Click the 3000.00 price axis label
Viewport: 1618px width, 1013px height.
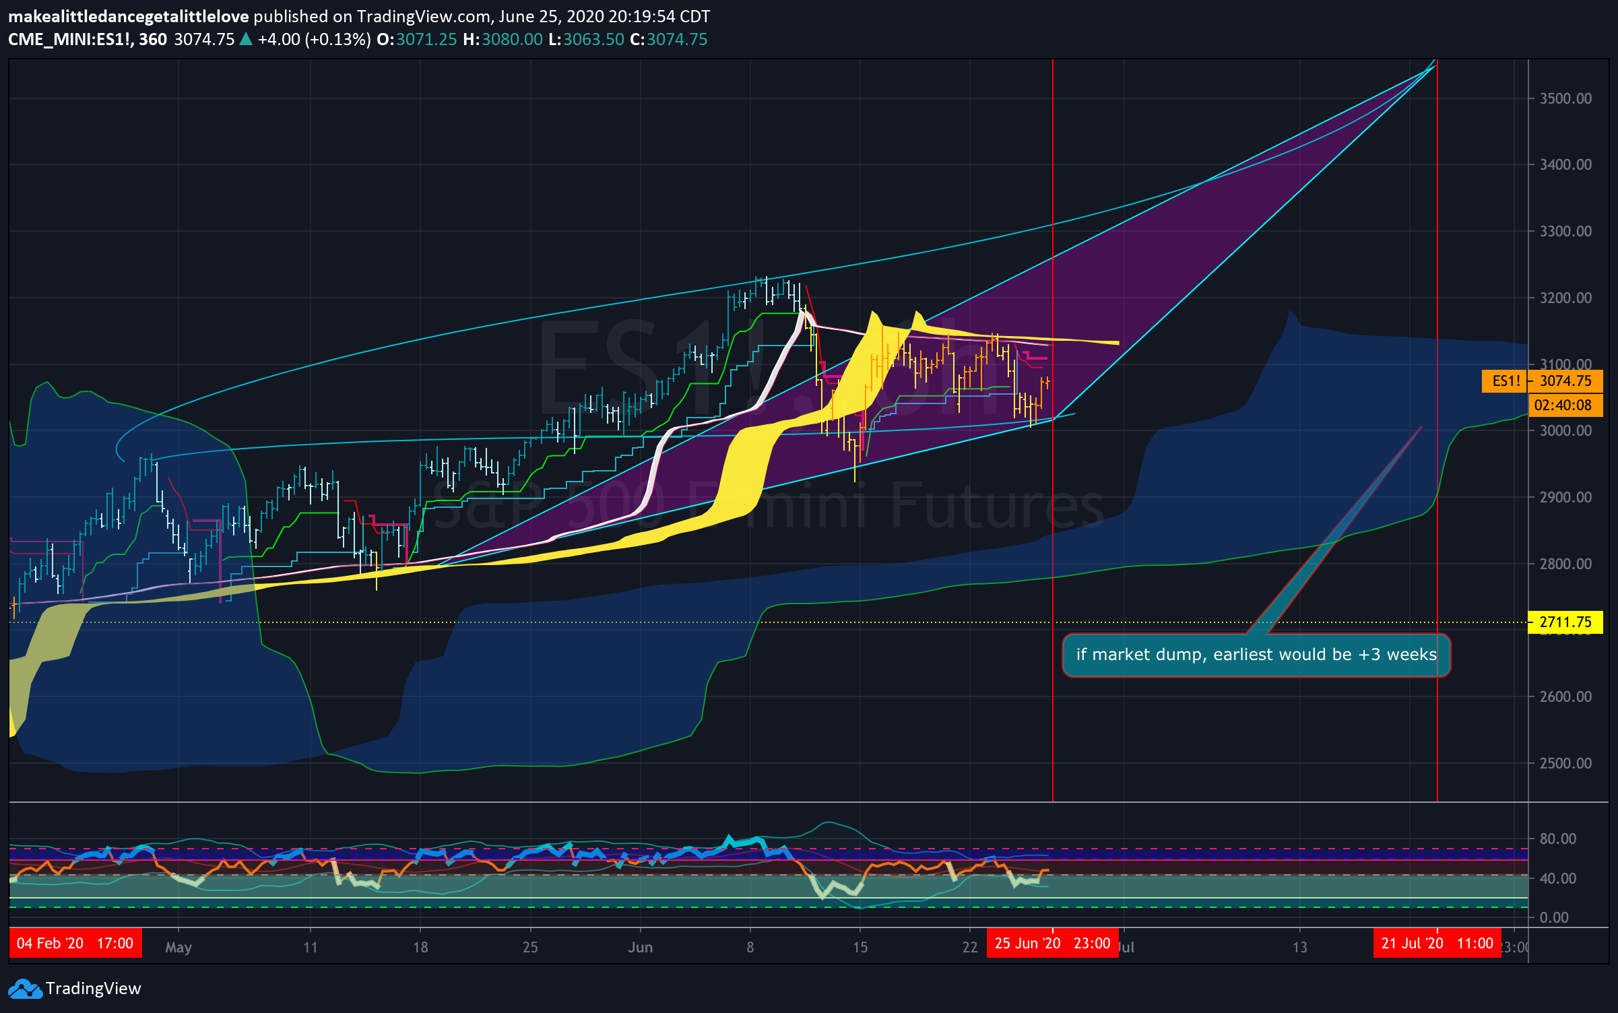(x=1565, y=430)
